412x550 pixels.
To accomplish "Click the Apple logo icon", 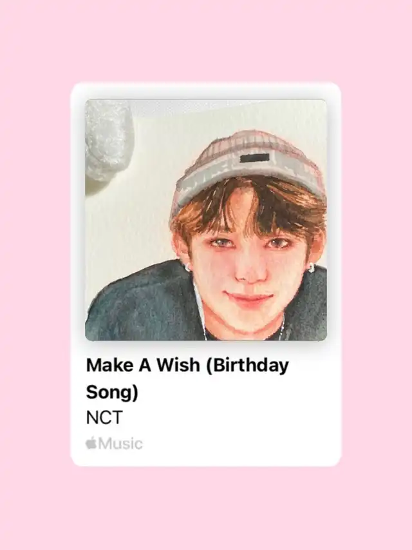I will (x=91, y=444).
